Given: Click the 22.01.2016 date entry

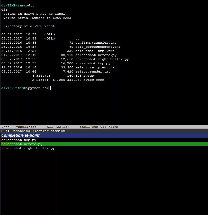Looking at the screenshot, I should 12,43.
